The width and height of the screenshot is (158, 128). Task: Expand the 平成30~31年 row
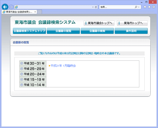coord(33,63)
